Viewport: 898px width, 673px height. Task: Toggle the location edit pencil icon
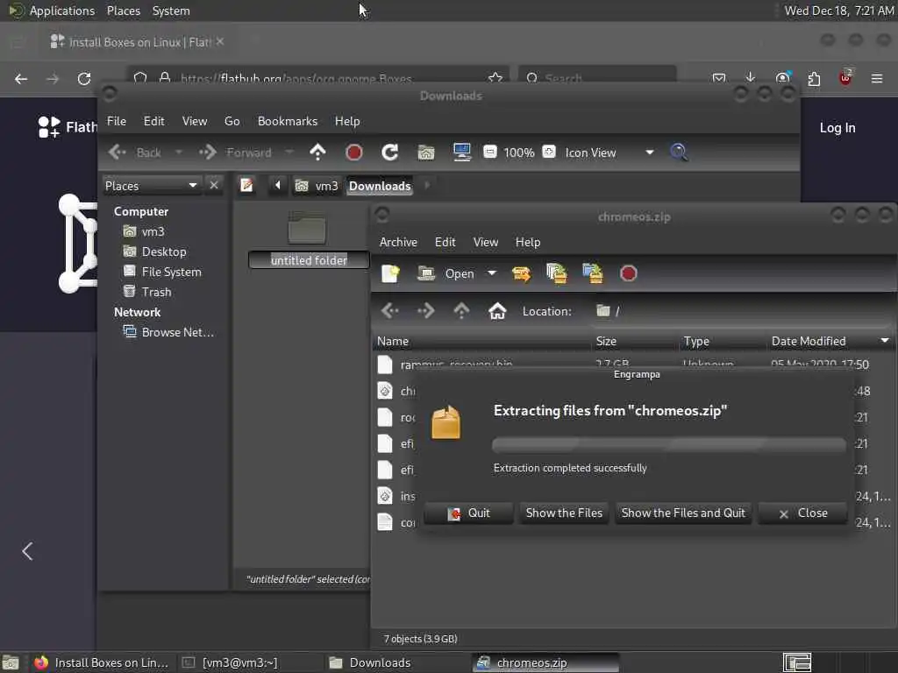(246, 186)
